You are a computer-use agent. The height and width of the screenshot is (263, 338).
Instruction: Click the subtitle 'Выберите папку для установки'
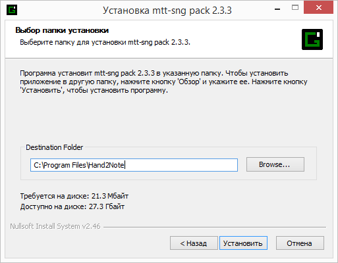pyautogui.click(x=73, y=42)
